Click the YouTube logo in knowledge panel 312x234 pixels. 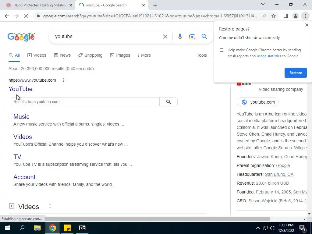[244, 84]
